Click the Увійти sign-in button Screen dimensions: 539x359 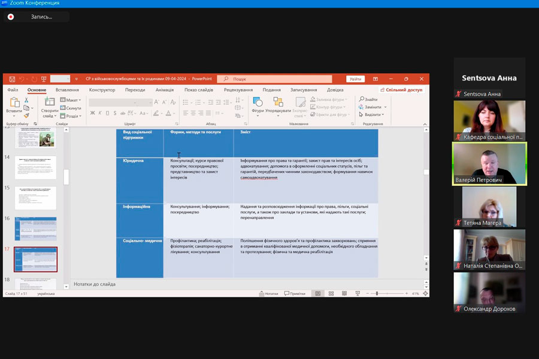[x=355, y=79]
